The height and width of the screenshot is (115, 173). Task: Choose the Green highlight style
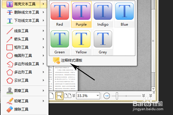click(60, 42)
